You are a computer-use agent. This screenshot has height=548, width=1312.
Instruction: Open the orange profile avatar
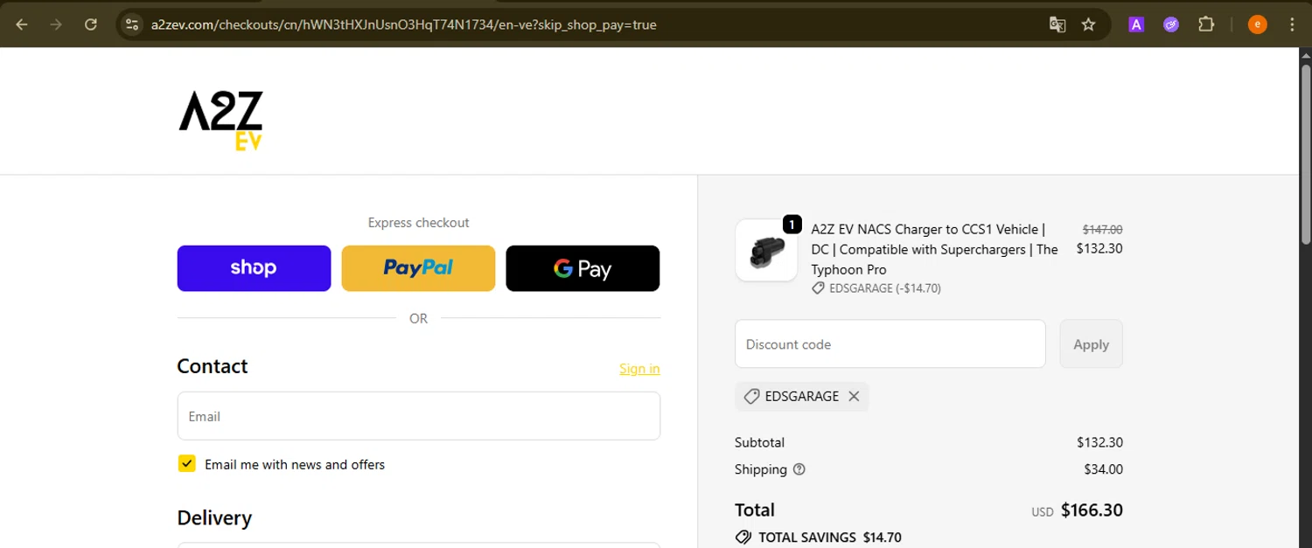click(x=1257, y=24)
